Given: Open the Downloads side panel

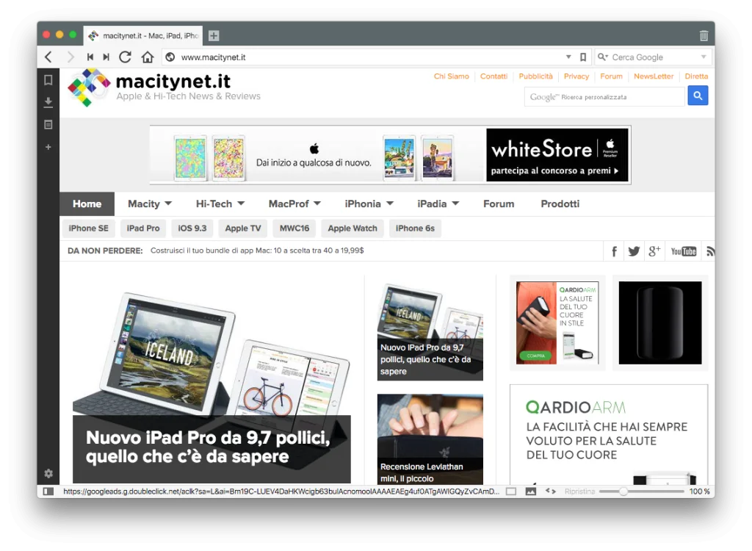Looking at the screenshot, I should pos(48,102).
